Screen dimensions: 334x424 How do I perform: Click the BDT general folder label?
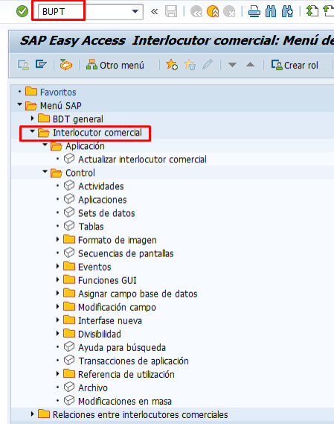[78, 119]
